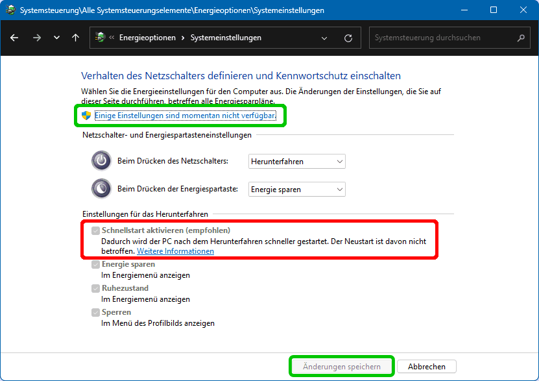This screenshot has height=381, width=539.
Task: Refresh the current control panel page
Action: point(348,38)
